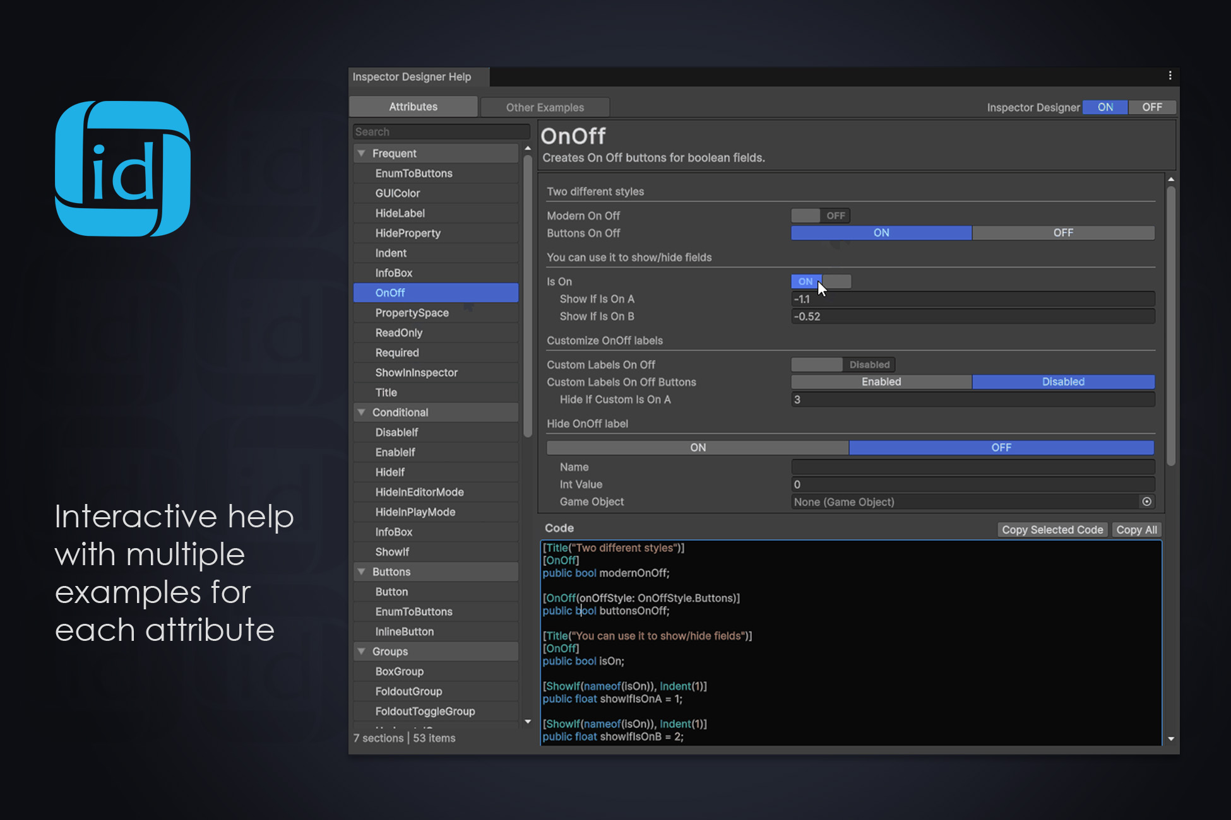Click attribute list scroll-up arrow
Screen dimensions: 1231x820
click(528, 148)
